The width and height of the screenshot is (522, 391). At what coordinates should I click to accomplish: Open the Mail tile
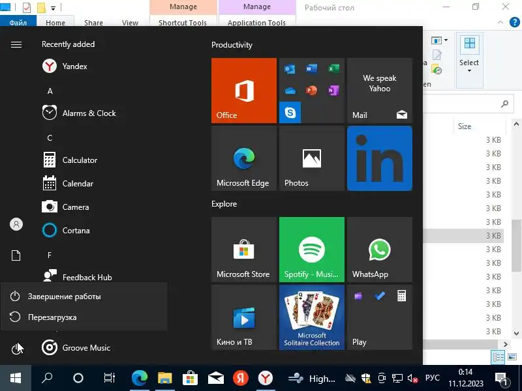coord(380,91)
